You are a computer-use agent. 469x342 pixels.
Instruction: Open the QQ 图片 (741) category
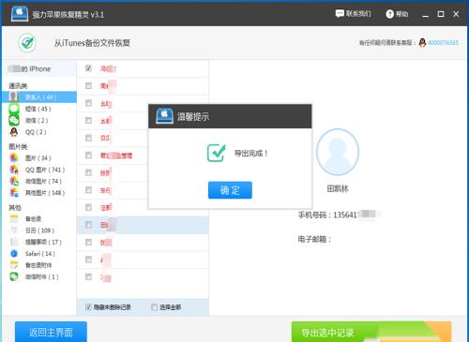point(45,170)
